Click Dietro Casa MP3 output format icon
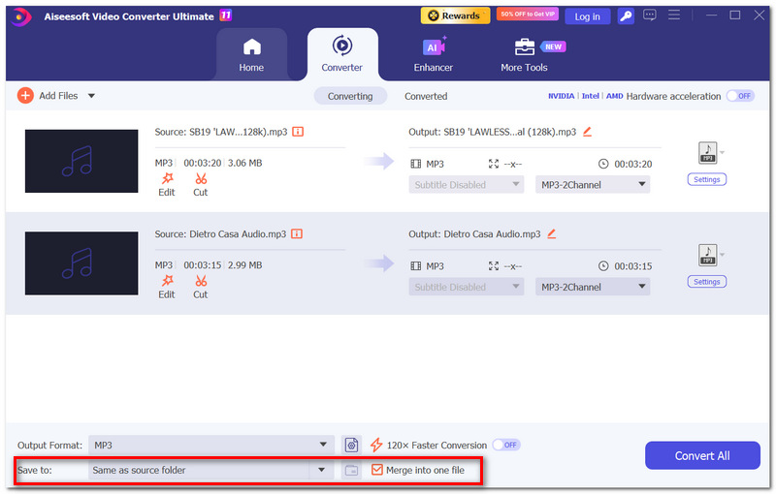 708,255
